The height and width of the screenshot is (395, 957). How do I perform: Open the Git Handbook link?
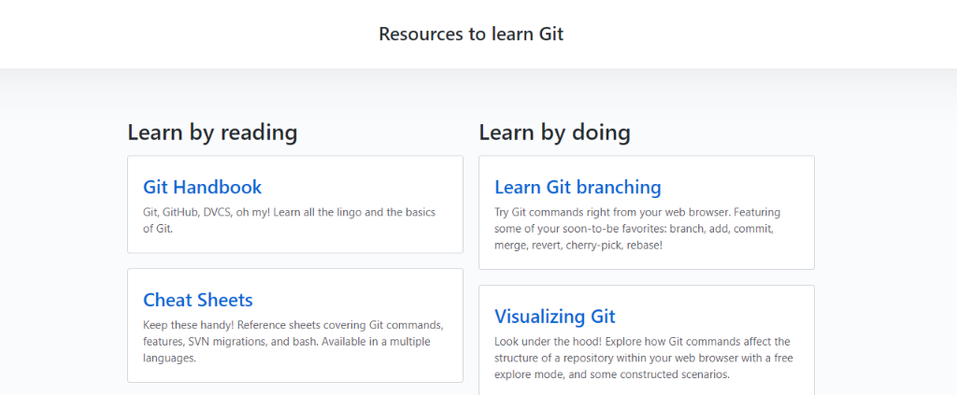[x=202, y=187]
